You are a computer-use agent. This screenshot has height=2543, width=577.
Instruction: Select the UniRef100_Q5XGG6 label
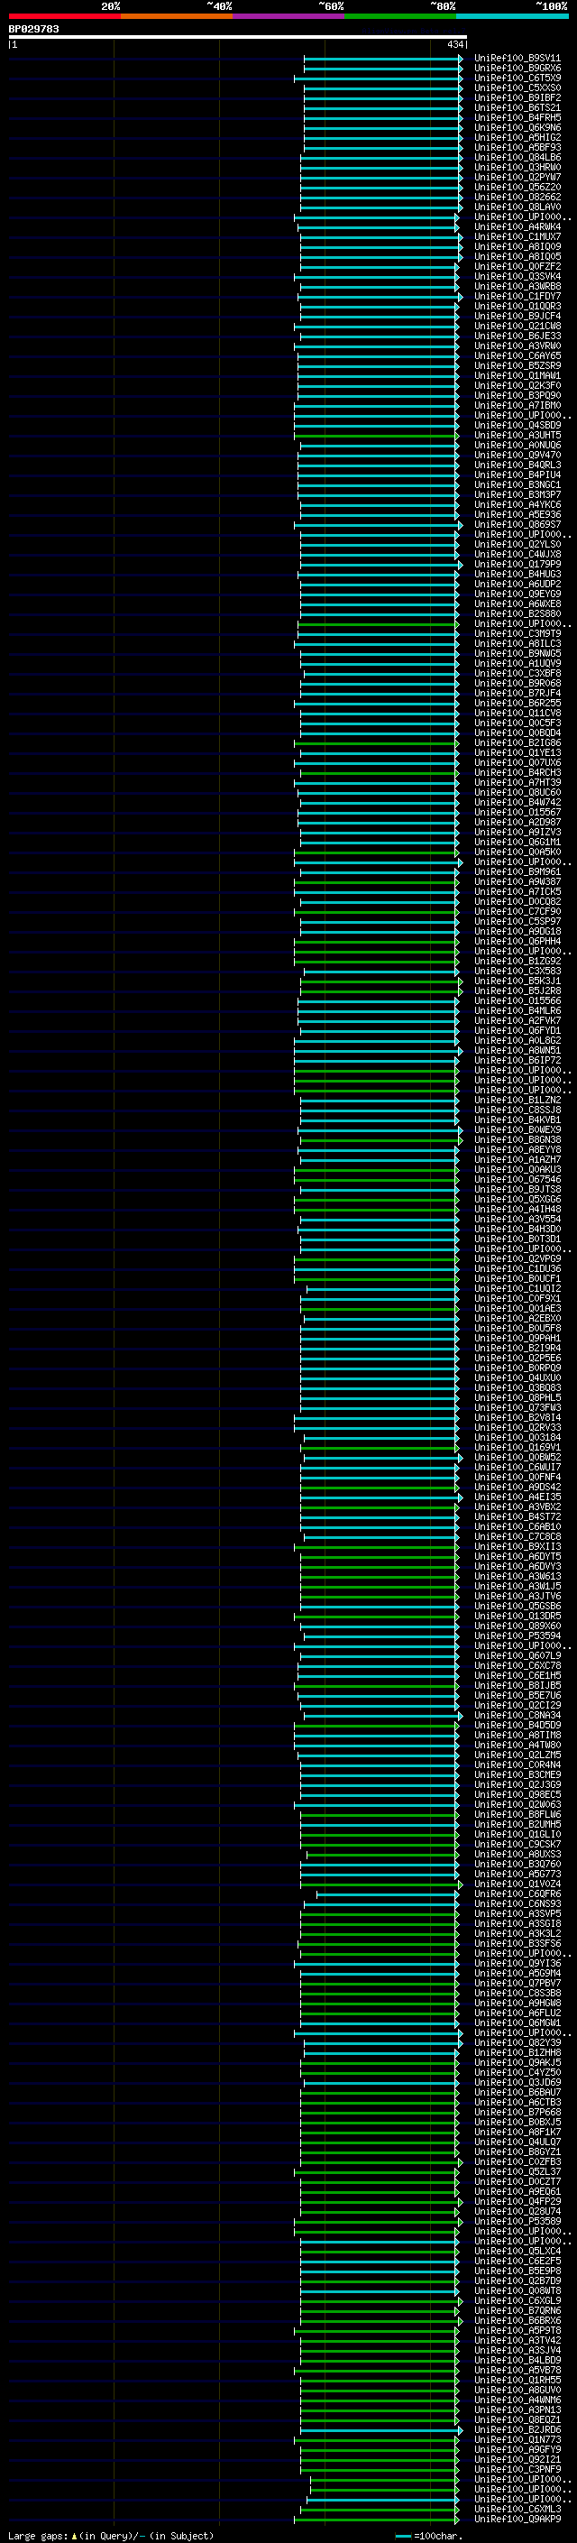point(517,1200)
